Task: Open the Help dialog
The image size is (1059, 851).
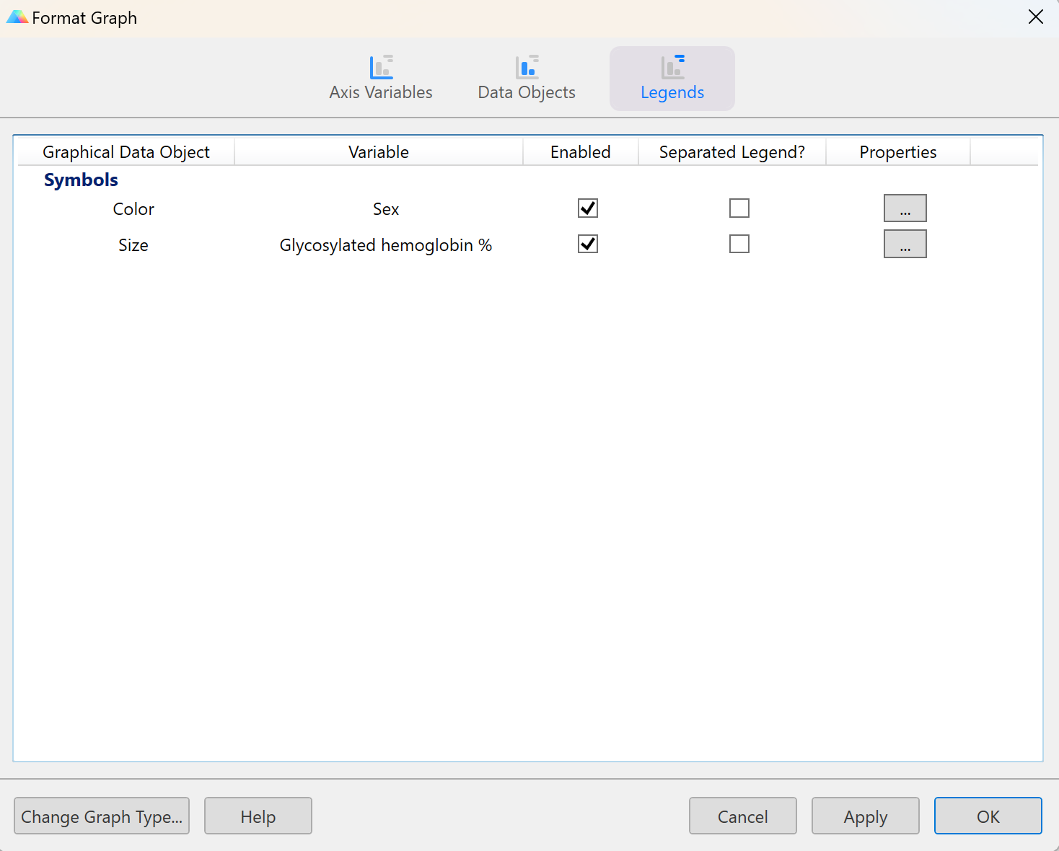Action: tap(258, 816)
